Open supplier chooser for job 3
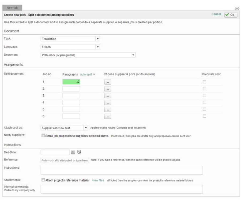 [x=107, y=96]
